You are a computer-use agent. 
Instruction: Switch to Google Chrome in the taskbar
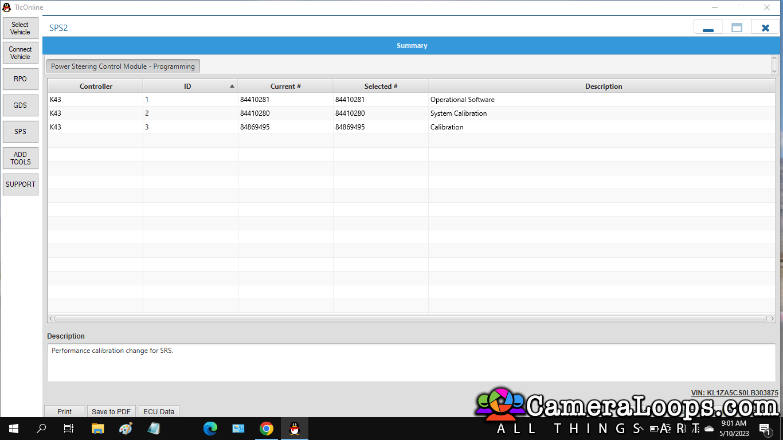click(267, 429)
